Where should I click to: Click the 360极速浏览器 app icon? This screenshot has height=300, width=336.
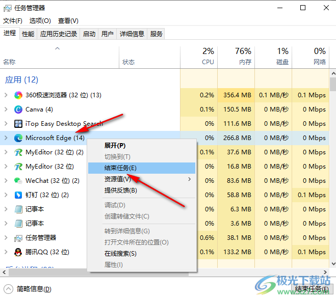18,95
